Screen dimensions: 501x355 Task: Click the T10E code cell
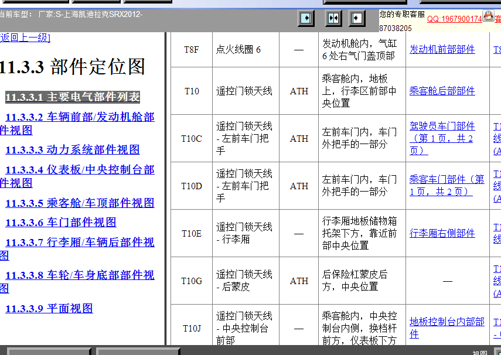(192, 233)
